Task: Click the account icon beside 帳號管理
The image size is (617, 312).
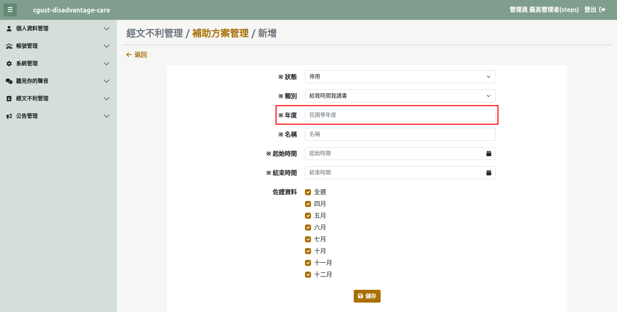Action: 9,46
